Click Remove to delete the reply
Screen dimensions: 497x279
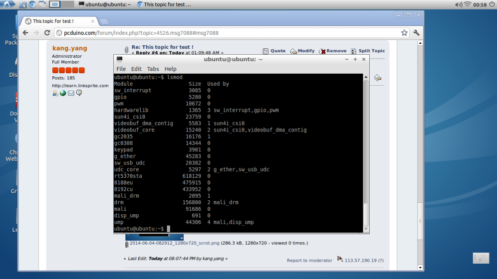(333, 51)
